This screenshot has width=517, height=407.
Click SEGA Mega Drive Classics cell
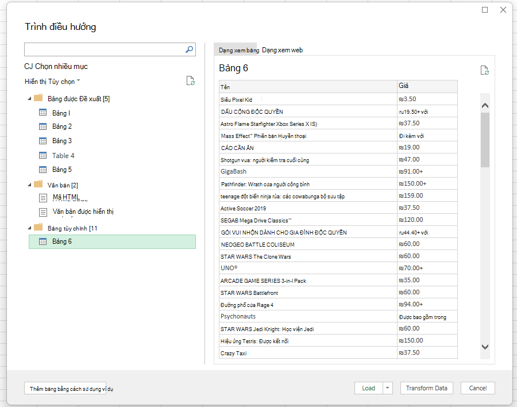(308, 220)
